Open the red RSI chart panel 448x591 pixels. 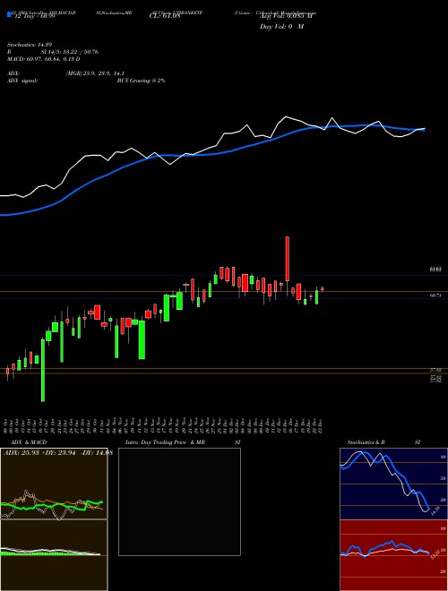[393, 555]
